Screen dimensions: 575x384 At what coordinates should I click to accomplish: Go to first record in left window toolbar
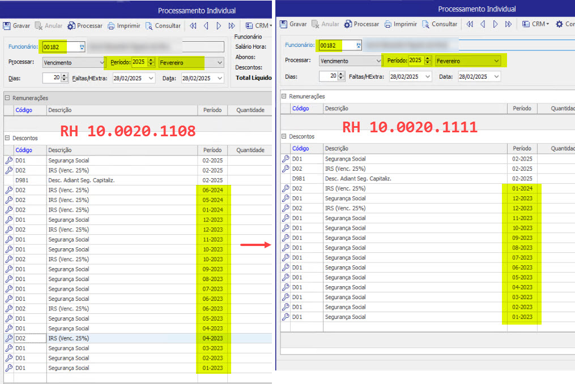pyautogui.click(x=193, y=25)
